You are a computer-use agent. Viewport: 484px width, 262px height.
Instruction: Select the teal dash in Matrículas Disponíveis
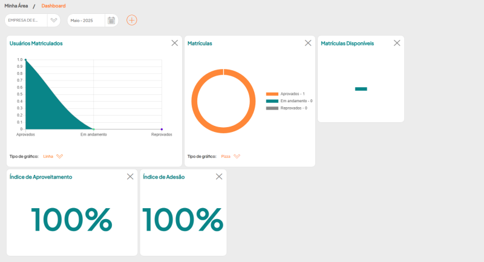pyautogui.click(x=361, y=89)
